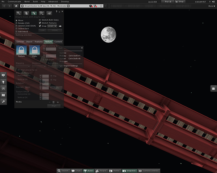Click the Media delete trash icon

[54, 102]
